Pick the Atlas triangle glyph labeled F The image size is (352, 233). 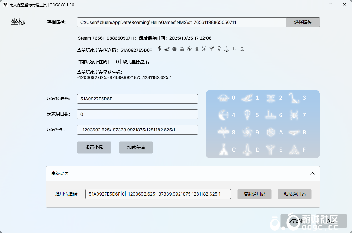coord(294,150)
